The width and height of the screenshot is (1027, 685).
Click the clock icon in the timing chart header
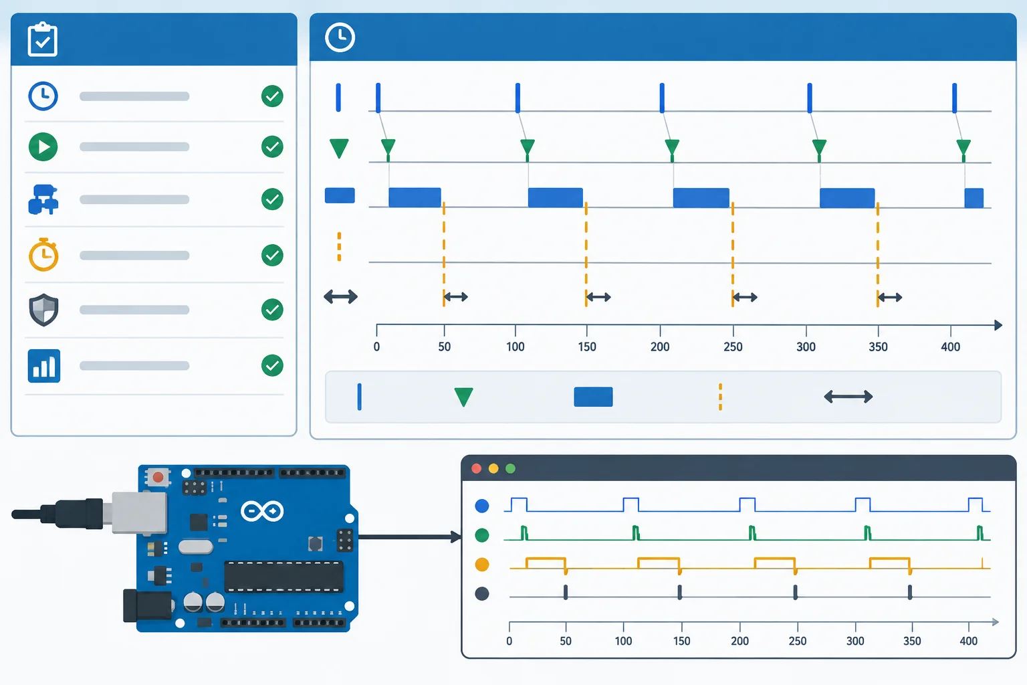click(x=340, y=37)
